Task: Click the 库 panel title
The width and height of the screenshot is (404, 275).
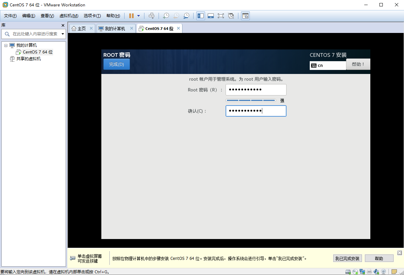Action: pos(3,25)
